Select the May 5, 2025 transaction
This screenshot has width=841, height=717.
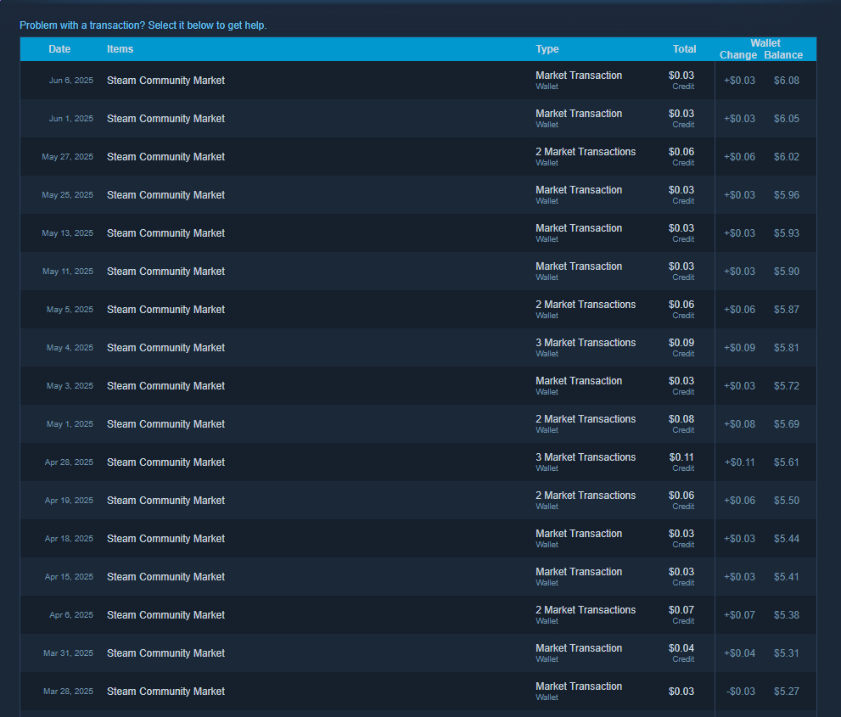418,310
